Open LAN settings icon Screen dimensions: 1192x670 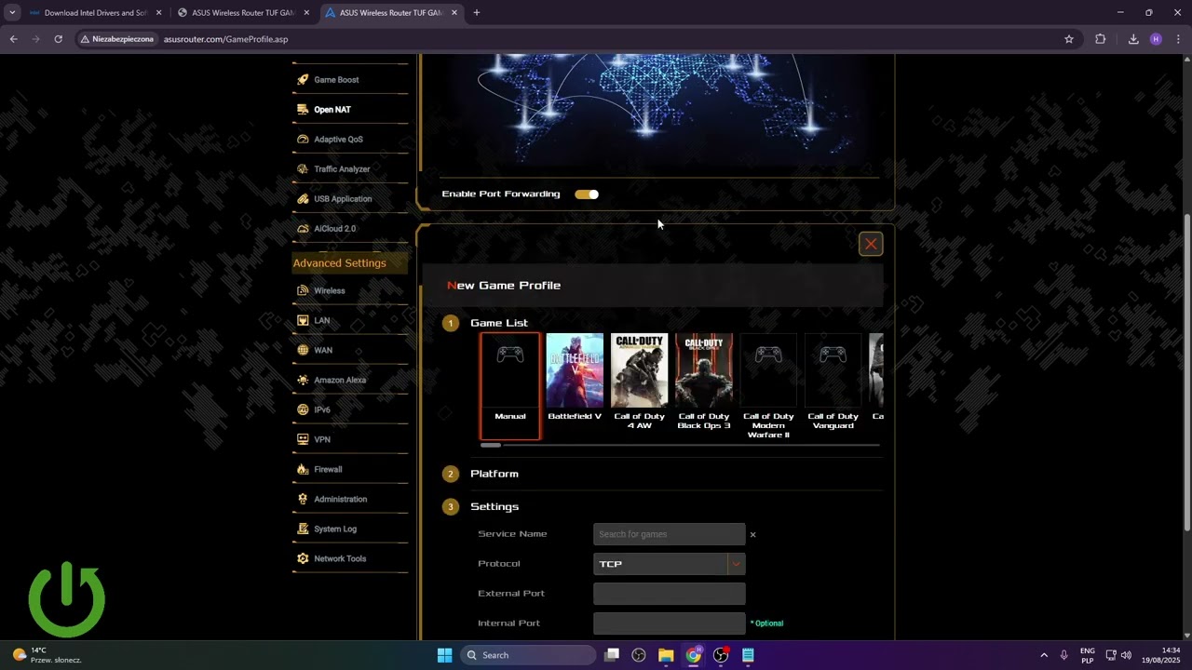pyautogui.click(x=303, y=320)
